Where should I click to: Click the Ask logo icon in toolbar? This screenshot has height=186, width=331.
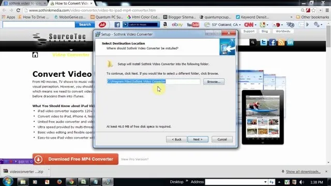(x=102, y=25)
